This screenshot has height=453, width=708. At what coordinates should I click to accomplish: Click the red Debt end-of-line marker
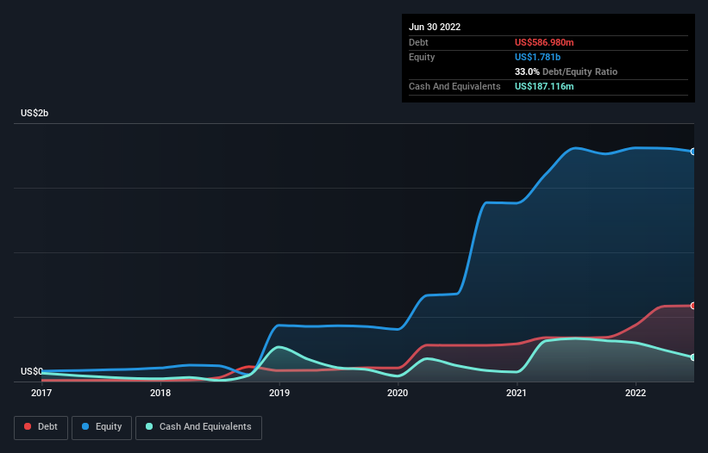coord(693,306)
